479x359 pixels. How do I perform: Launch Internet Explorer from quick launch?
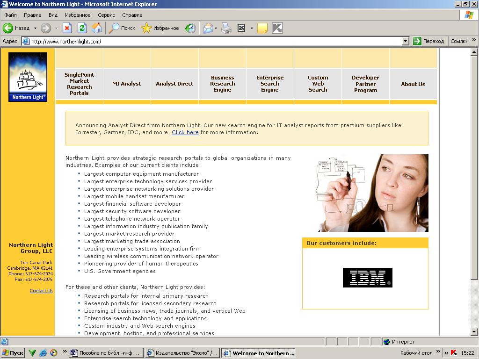[43, 353]
